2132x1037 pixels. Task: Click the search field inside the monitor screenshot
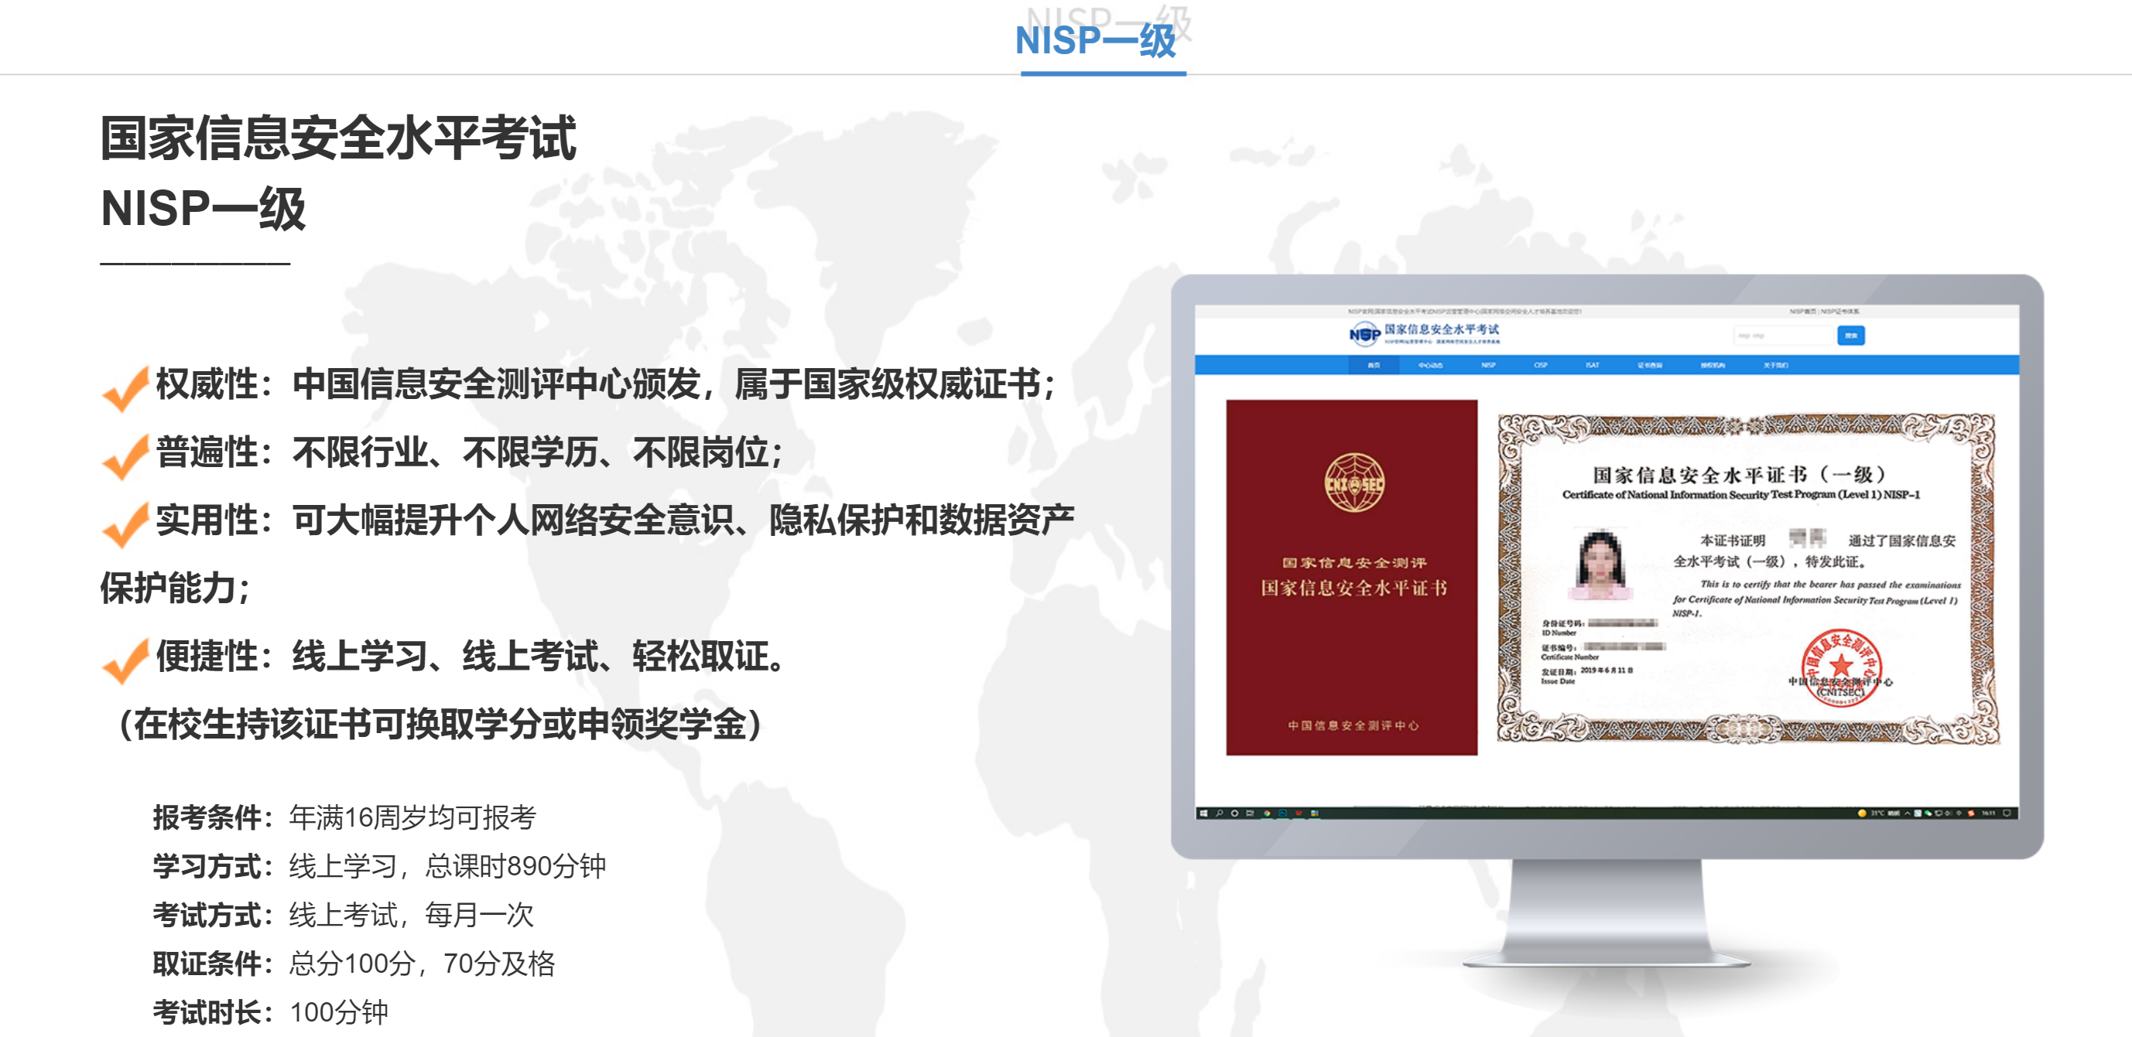[x=1785, y=335]
